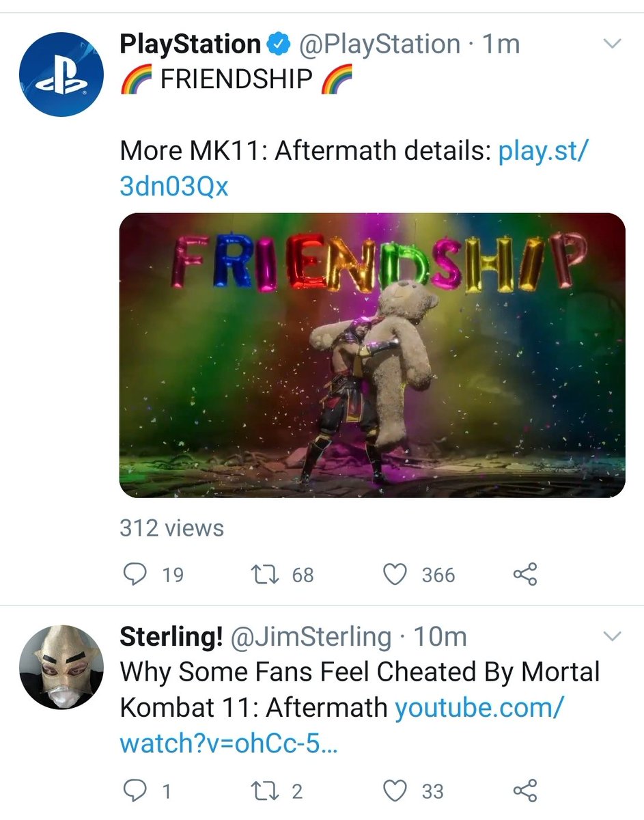Open Sterling's masked profile avatar
This screenshot has height=820, width=644.
61,666
